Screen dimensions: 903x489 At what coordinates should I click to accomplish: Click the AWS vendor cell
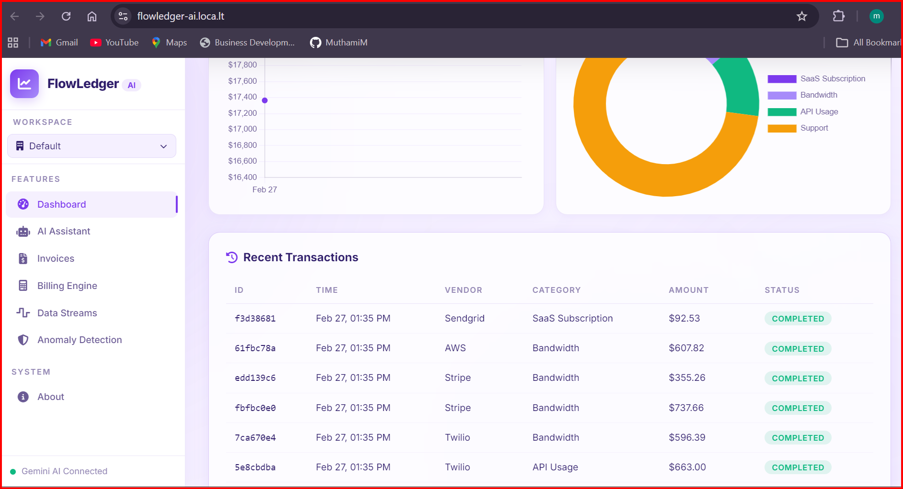[455, 348]
